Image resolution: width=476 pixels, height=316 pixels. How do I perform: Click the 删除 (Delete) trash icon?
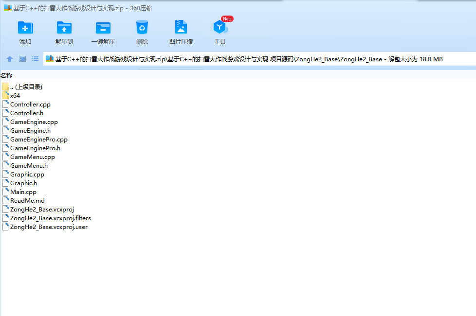tap(142, 27)
